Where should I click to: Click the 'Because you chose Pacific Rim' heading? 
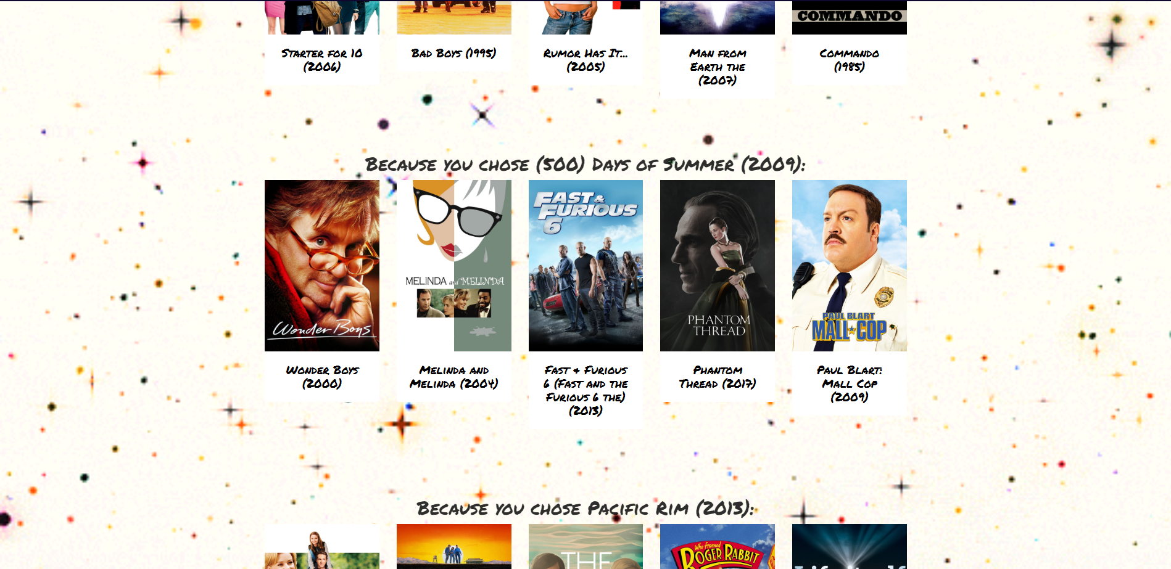(x=585, y=509)
